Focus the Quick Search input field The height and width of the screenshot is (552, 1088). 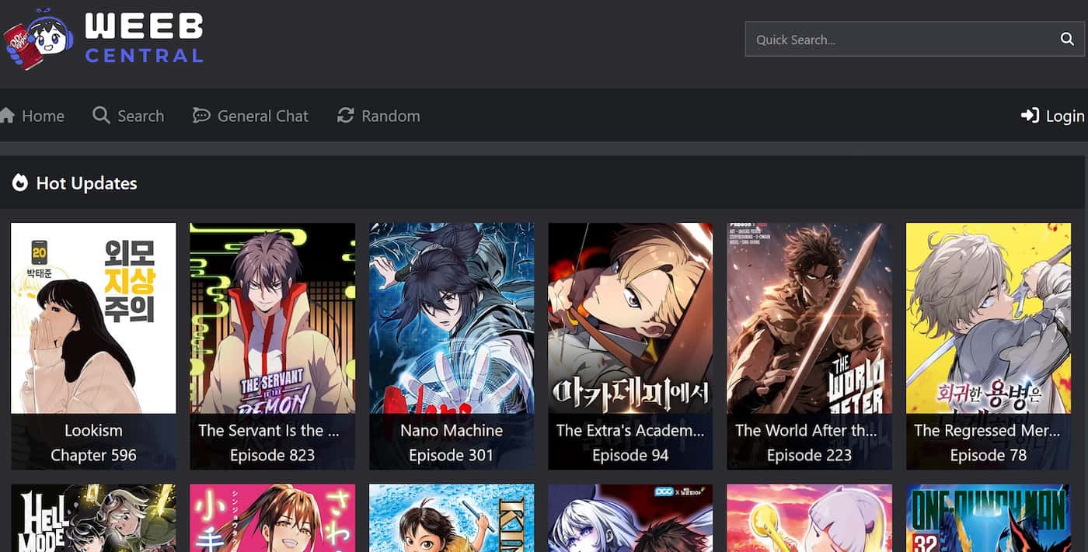(x=915, y=39)
